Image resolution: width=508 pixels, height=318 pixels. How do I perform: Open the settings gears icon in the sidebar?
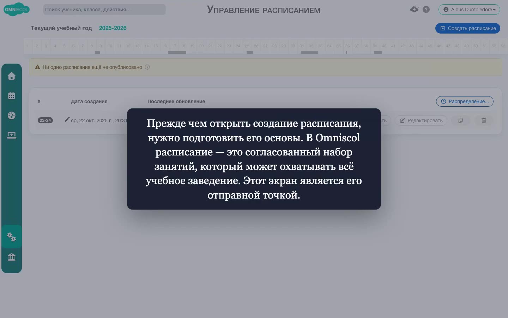point(12,237)
